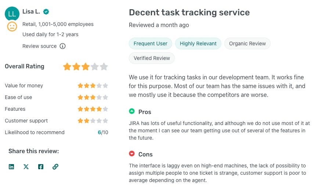Select the Highly Relevant tag
The image size is (319, 193).
click(x=198, y=43)
